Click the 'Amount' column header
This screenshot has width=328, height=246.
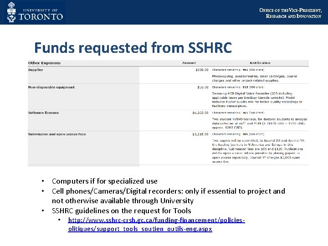pos(189,63)
